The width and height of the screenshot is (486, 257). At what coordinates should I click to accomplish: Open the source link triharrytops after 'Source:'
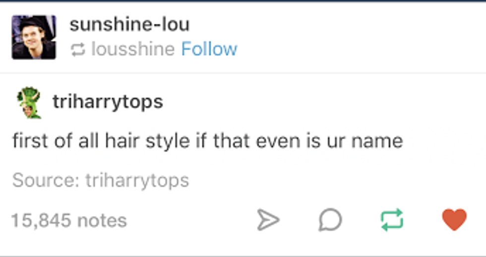coord(137,181)
